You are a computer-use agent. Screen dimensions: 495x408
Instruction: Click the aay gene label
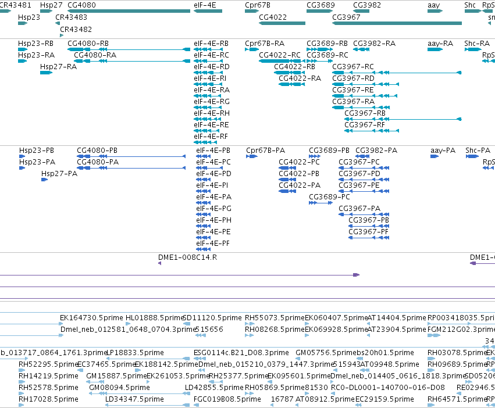(x=433, y=5)
